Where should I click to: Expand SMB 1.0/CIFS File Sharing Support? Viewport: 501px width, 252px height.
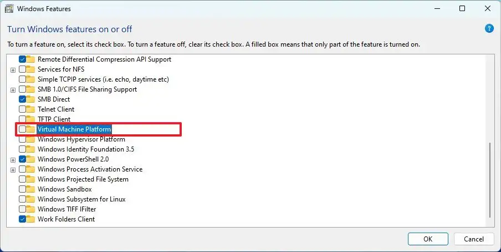[x=13, y=89]
